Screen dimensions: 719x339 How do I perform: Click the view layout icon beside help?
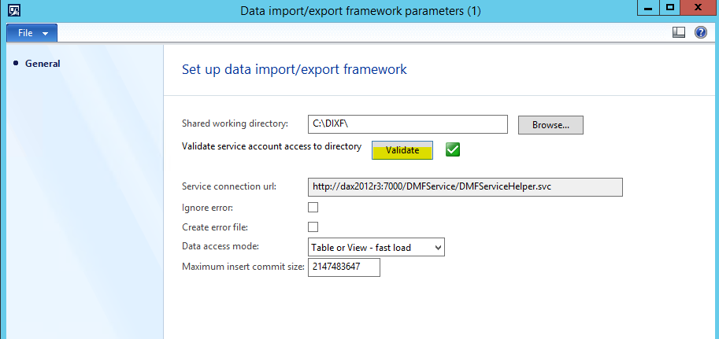click(x=679, y=33)
